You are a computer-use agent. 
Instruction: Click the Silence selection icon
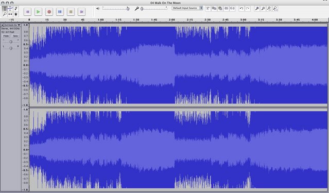click(x=232, y=9)
